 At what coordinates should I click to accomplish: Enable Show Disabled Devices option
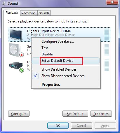[59, 69]
